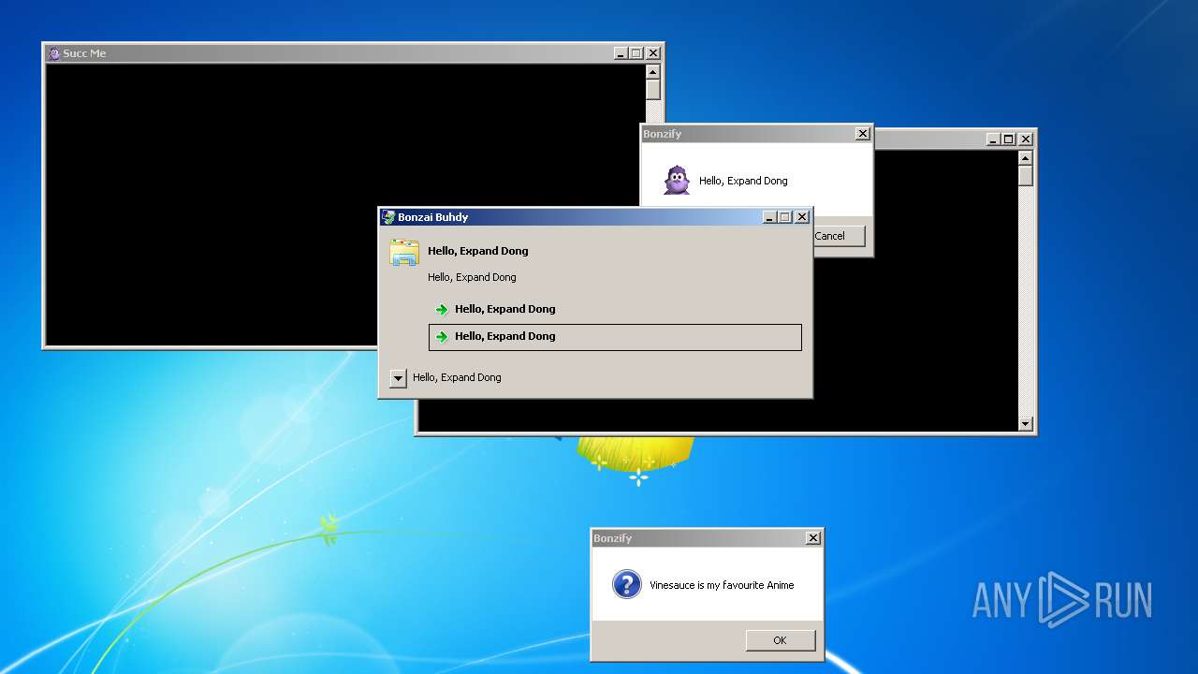Minimize the Bonzai Buhdy window

pyautogui.click(x=769, y=217)
